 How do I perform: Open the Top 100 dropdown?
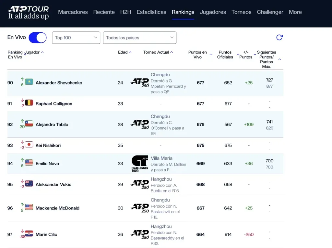coord(76,38)
